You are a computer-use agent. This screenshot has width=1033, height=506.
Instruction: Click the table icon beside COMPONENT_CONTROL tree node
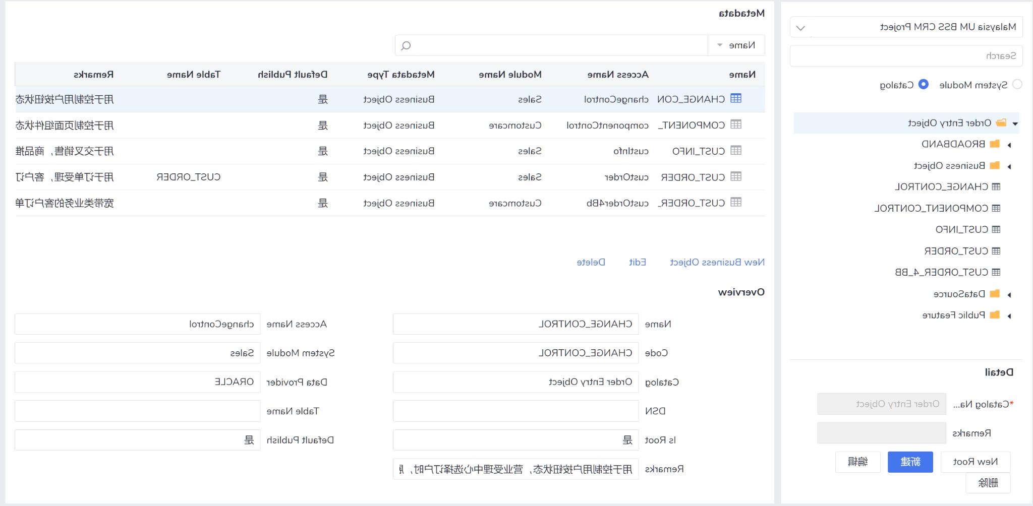pyautogui.click(x=996, y=208)
